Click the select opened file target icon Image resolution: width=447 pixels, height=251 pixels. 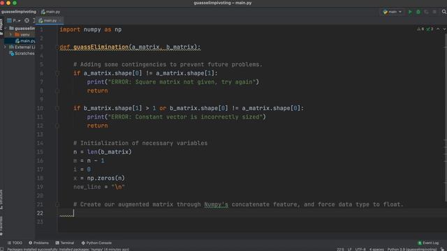click(x=27, y=20)
